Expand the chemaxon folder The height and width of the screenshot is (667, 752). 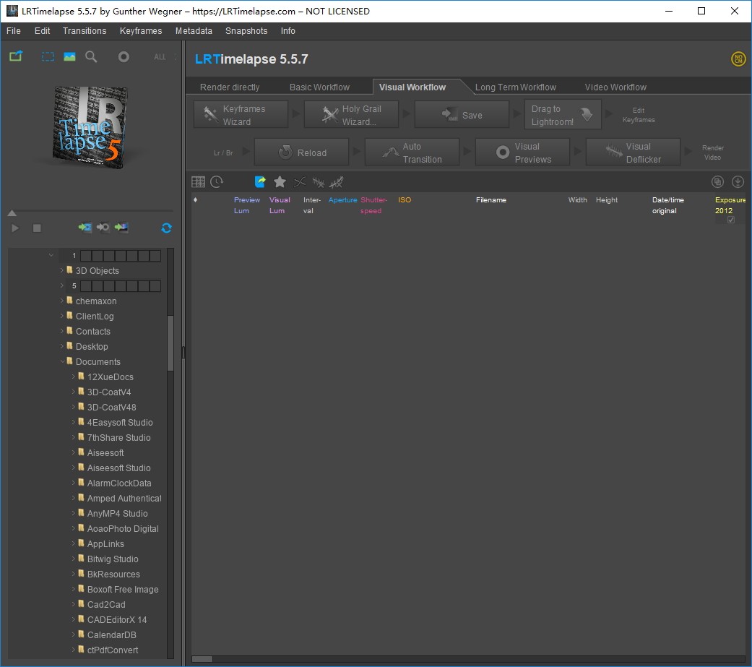tap(62, 301)
